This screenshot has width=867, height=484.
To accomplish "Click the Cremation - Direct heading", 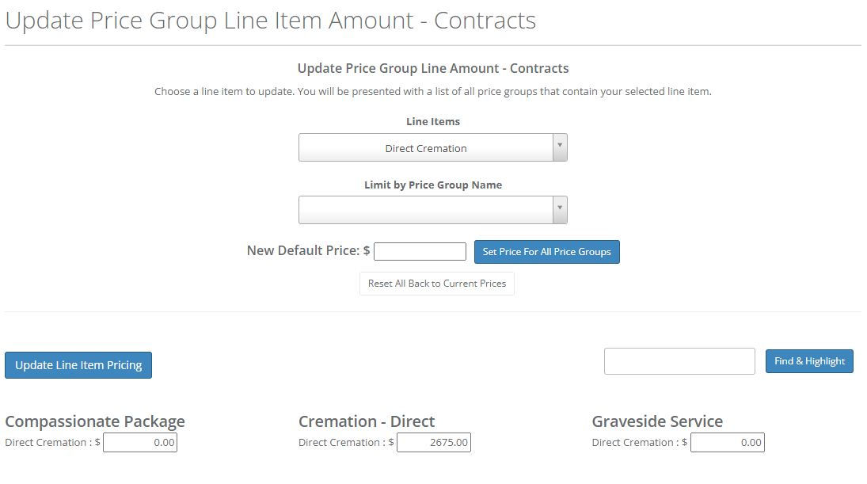I will coord(367,421).
